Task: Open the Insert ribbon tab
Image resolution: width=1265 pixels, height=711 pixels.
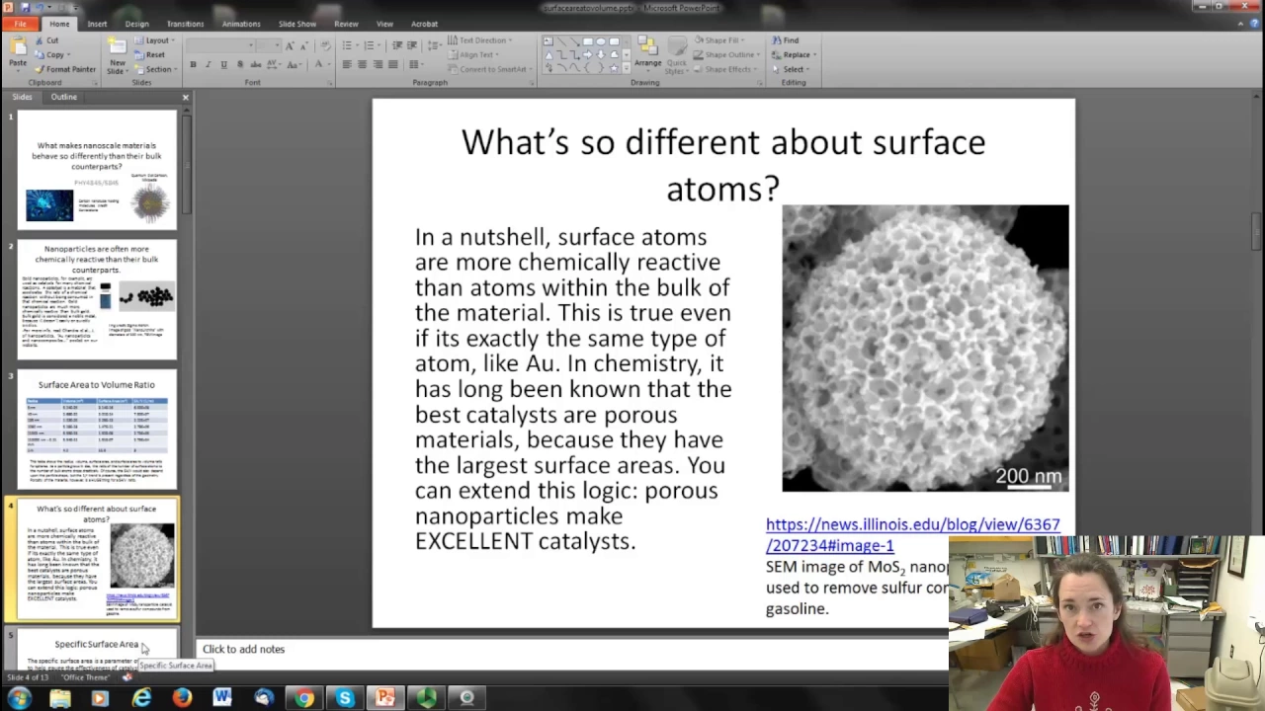Action: [x=97, y=24]
